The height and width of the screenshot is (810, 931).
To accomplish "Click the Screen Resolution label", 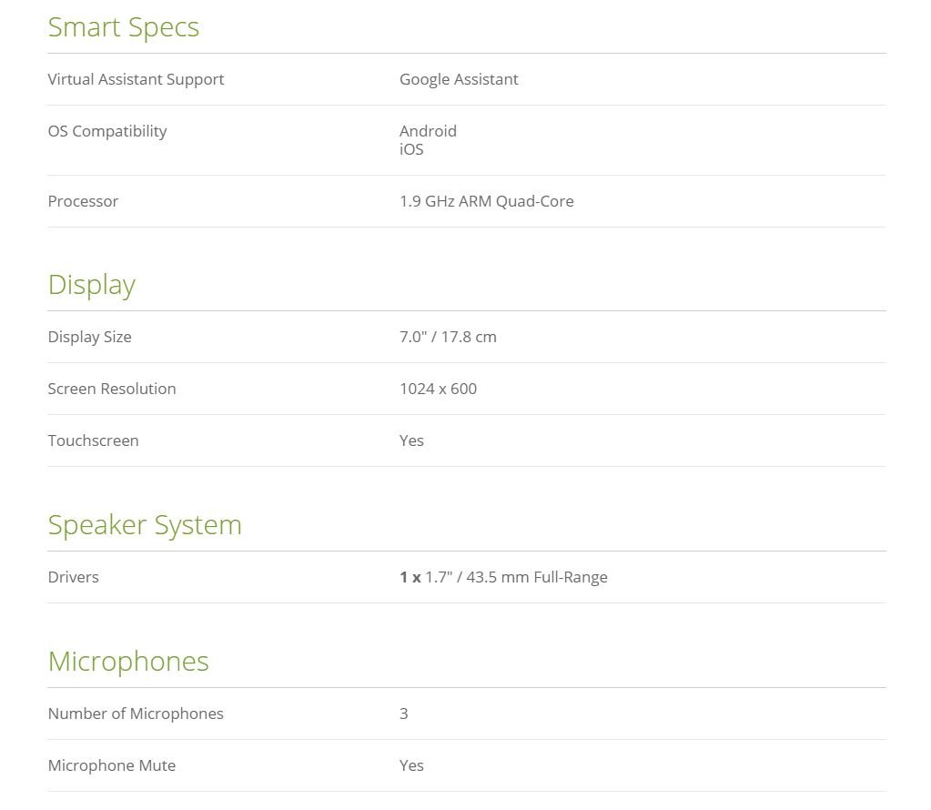I will [x=112, y=389].
